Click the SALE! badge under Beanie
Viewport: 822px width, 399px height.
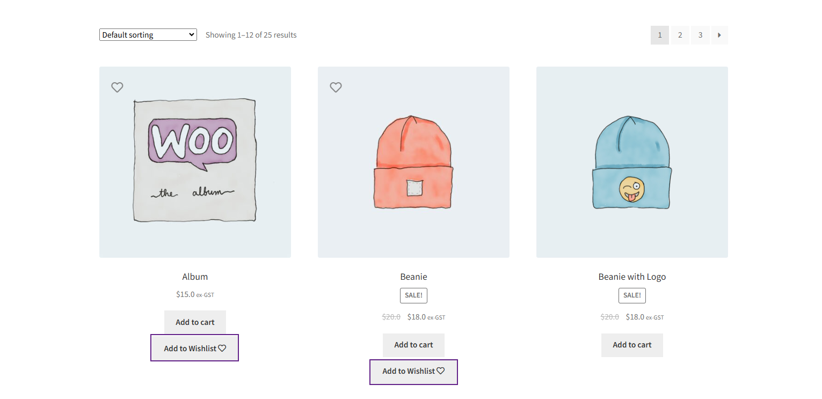(x=413, y=295)
